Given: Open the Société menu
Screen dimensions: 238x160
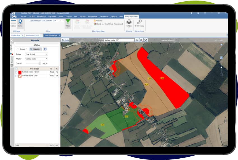Looking at the screenshot, I should pyautogui.click(x=32, y=16).
